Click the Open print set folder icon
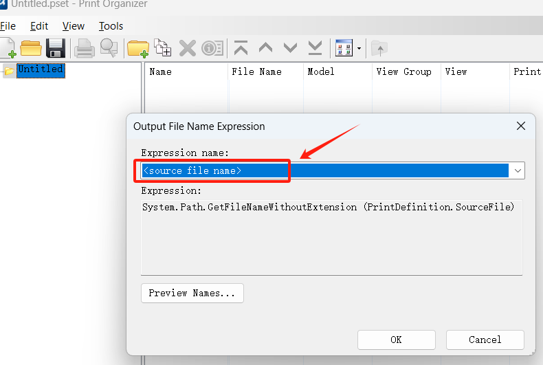 coord(31,48)
